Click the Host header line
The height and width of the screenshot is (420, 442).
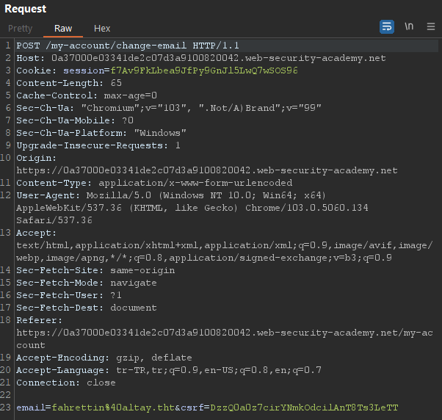(x=201, y=58)
